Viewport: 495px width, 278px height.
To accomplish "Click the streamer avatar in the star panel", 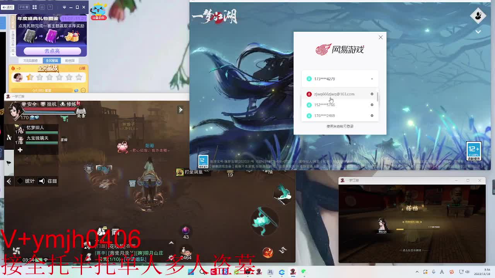I will [x=18, y=78].
